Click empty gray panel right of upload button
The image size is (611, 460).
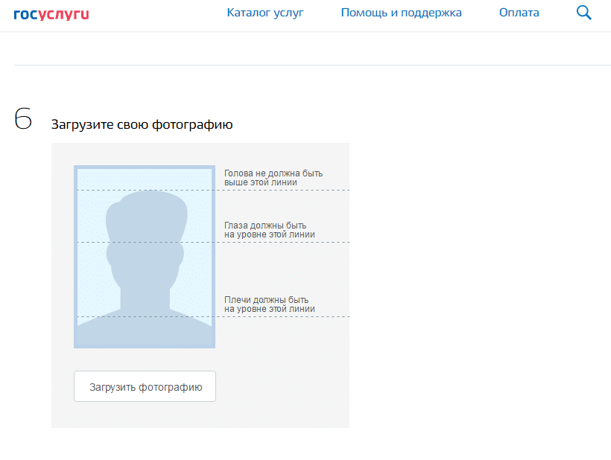283,386
